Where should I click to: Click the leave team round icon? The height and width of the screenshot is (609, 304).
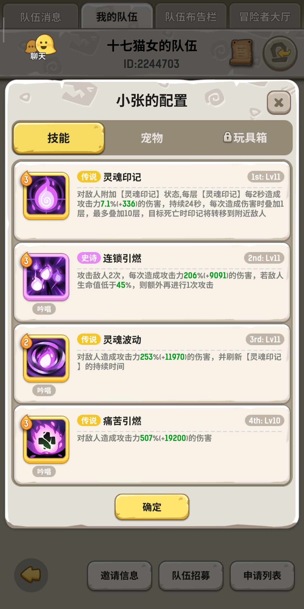click(280, 53)
